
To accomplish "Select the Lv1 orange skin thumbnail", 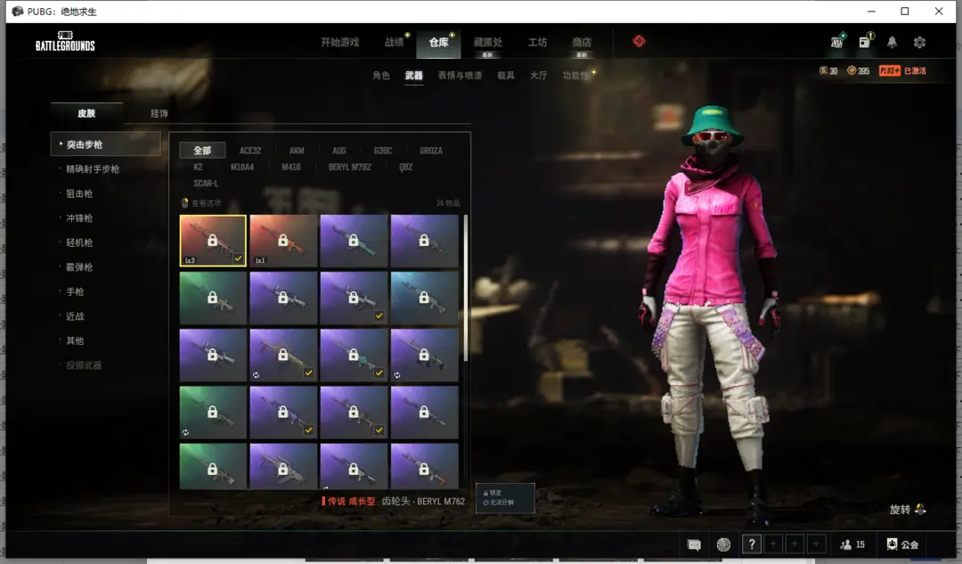I will click(x=283, y=241).
